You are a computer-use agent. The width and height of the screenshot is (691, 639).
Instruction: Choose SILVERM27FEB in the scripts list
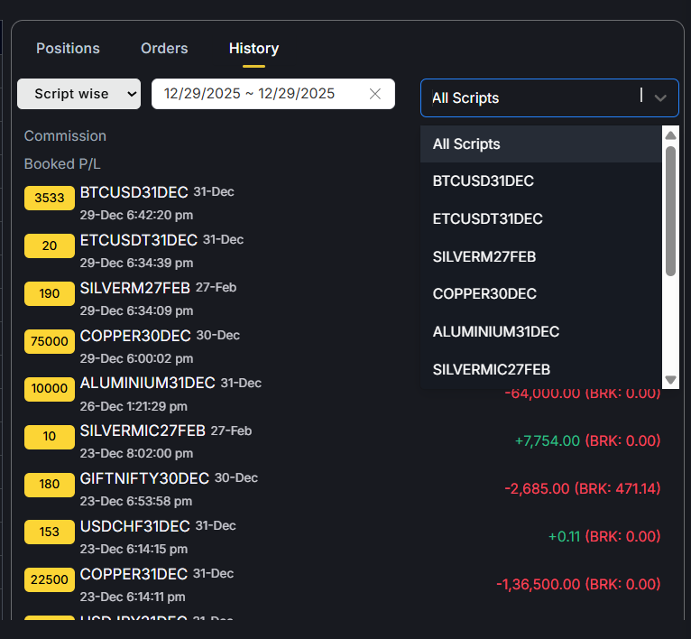484,256
